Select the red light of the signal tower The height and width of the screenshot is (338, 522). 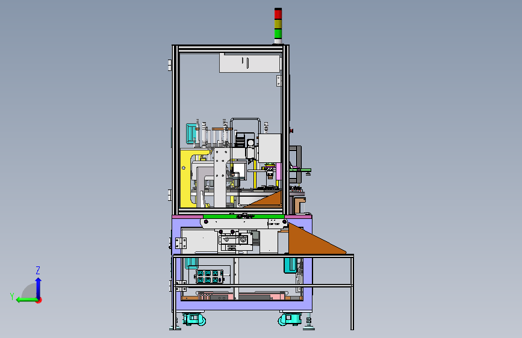(278, 14)
